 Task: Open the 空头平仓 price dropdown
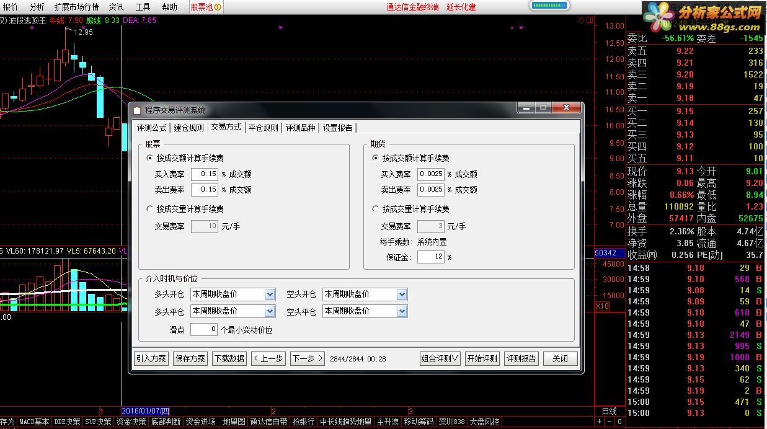[402, 311]
